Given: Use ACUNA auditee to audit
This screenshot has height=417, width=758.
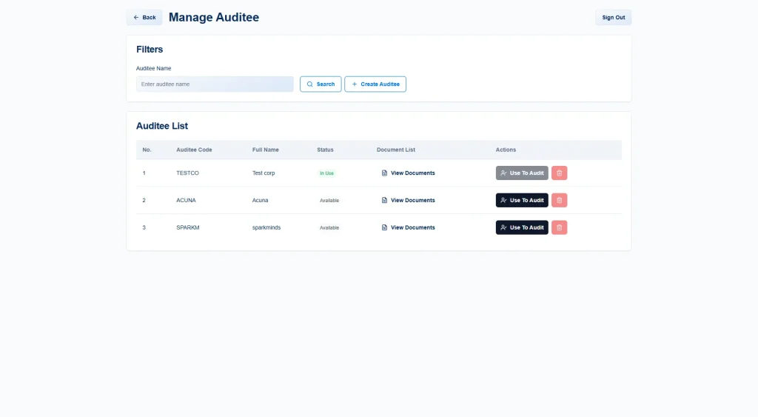Looking at the screenshot, I should (522, 201).
